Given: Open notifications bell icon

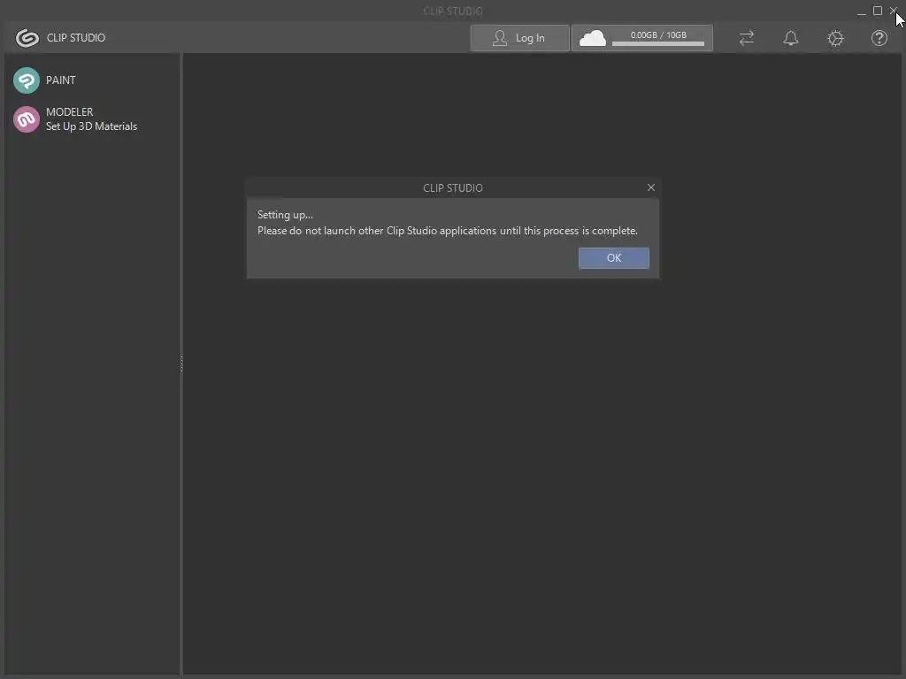Looking at the screenshot, I should (x=790, y=38).
